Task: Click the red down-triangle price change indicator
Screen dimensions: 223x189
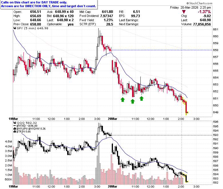Action: [x=184, y=12]
